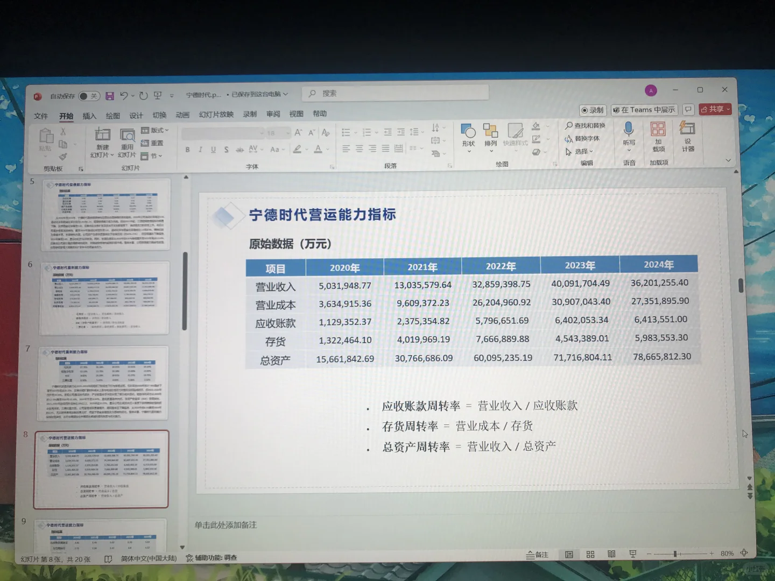Viewport: 775px width, 581px height.
Task: Open the 形状 shapes gallery
Action: (x=468, y=138)
